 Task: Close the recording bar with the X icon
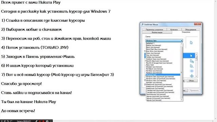point(51,121)
